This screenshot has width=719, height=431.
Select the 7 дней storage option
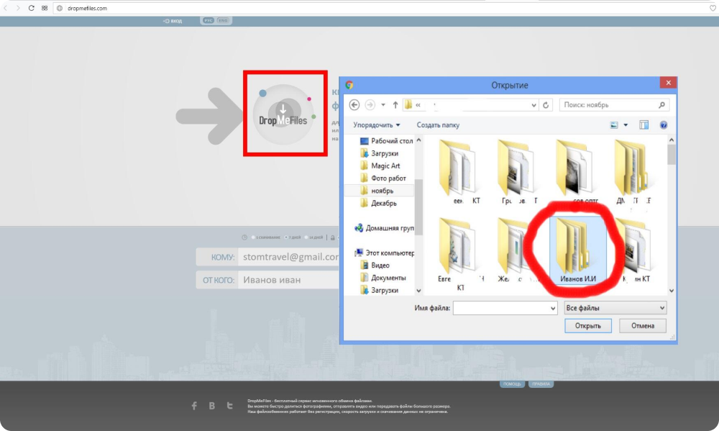292,237
